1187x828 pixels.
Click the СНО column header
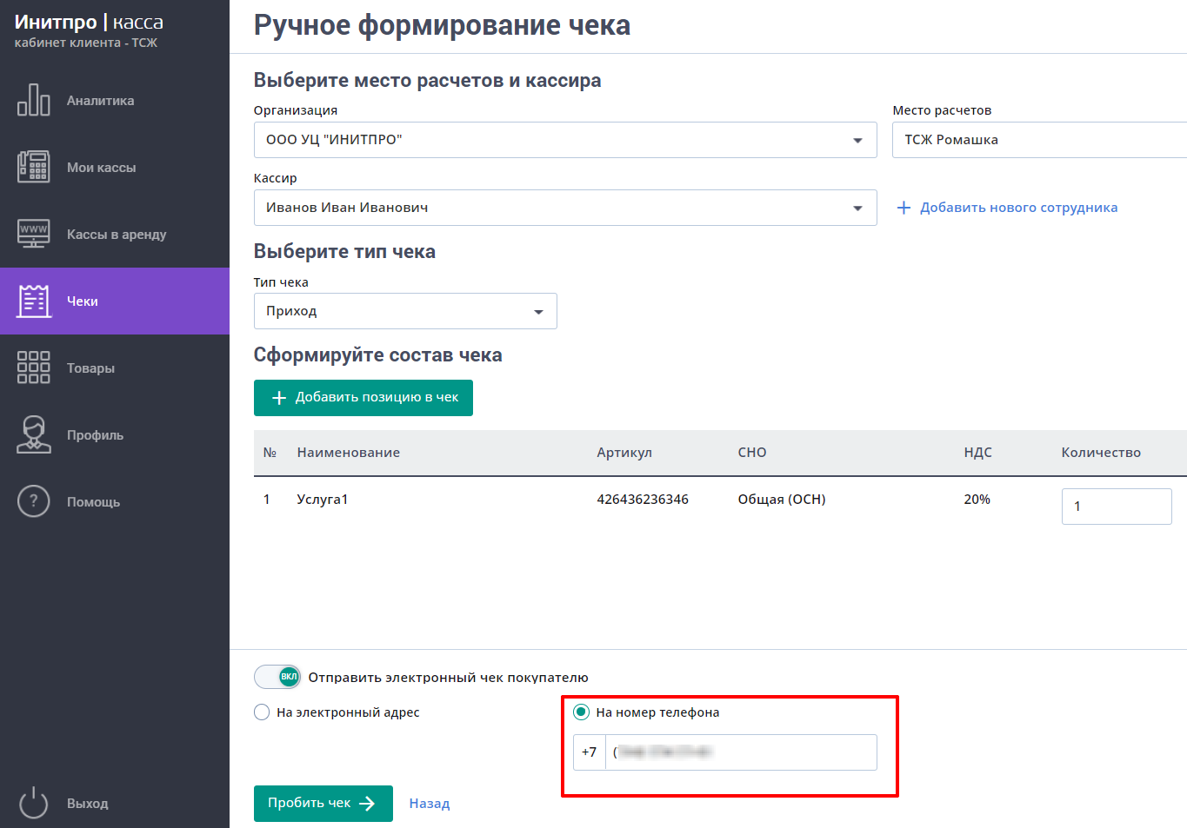point(752,453)
